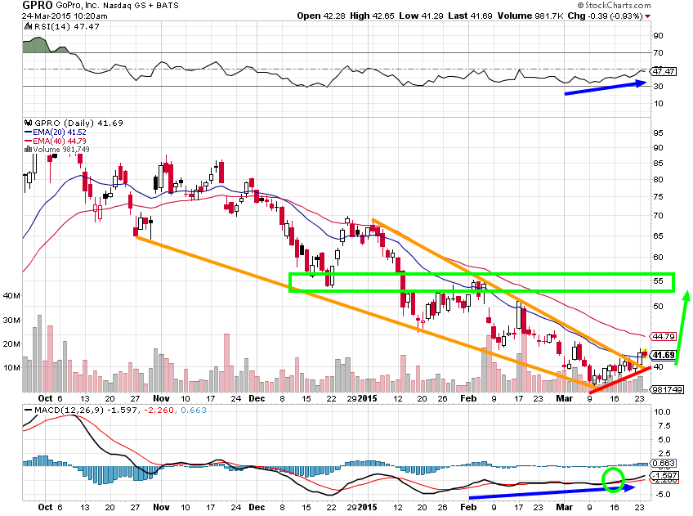Click the Volume 981.7K header value
The height and width of the screenshot is (516, 693).
click(530, 16)
